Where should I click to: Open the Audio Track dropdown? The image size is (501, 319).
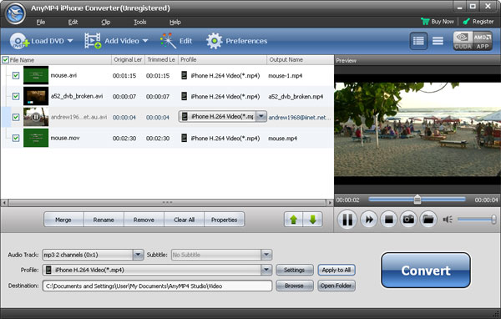[138, 255]
